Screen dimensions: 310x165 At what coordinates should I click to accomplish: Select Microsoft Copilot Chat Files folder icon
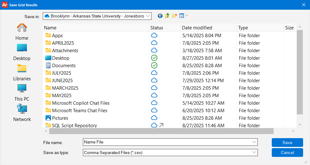point(48,103)
